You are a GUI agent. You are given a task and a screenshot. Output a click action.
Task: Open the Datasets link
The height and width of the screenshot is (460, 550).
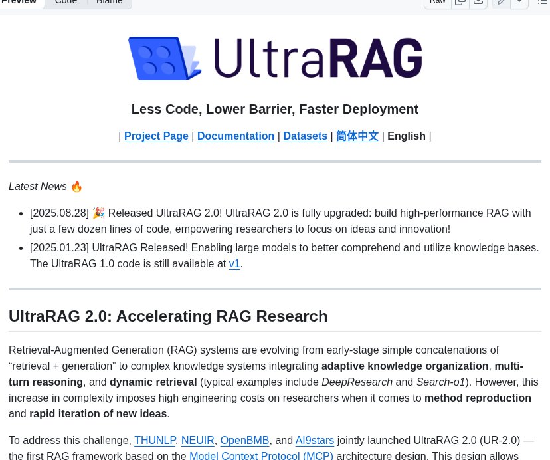click(x=305, y=136)
